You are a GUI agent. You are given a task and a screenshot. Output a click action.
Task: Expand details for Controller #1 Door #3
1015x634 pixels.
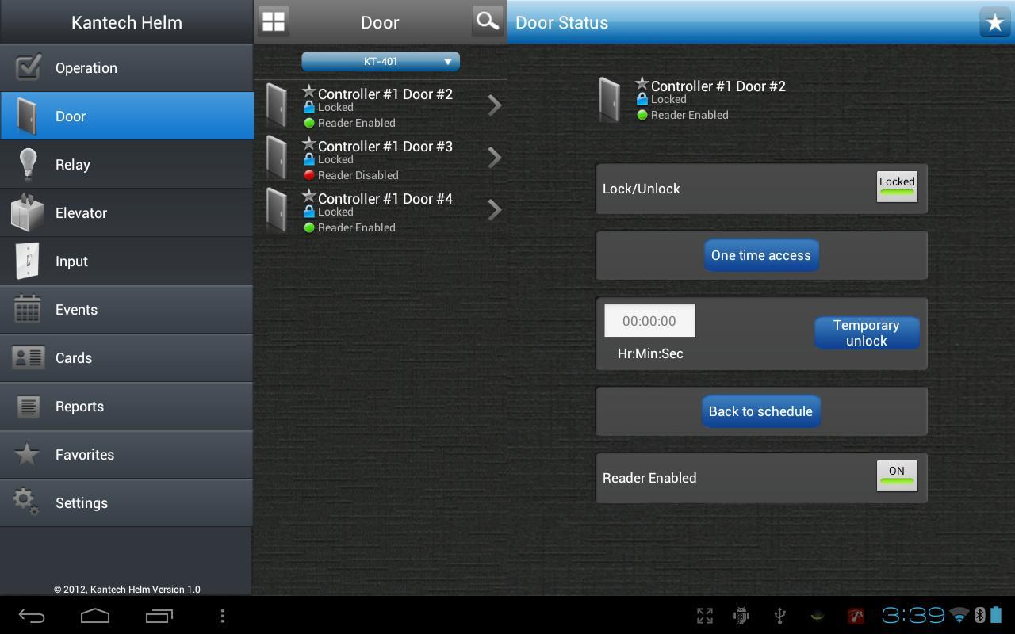point(494,157)
